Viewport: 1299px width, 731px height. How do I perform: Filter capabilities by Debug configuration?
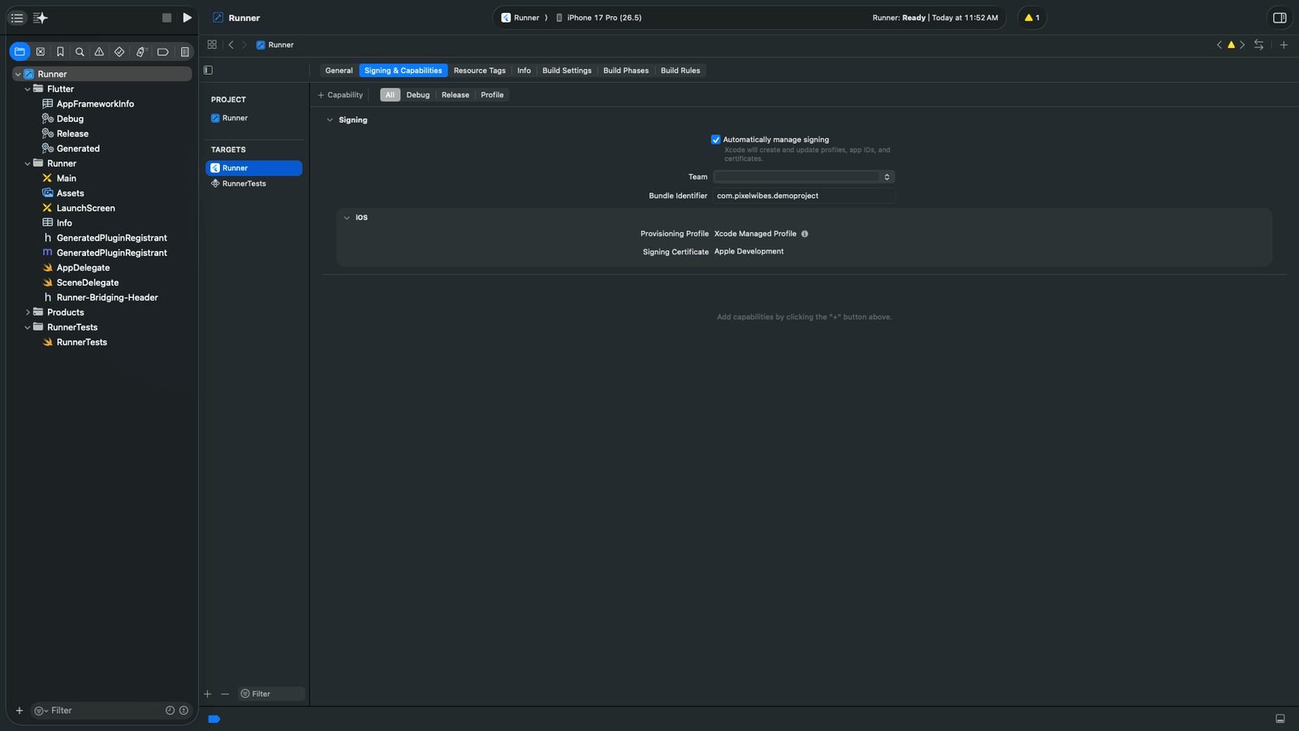[418, 95]
